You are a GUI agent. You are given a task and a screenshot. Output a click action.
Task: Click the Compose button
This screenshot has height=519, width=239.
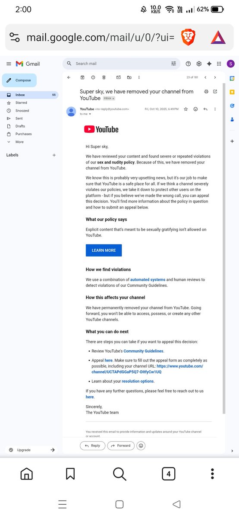point(19,80)
